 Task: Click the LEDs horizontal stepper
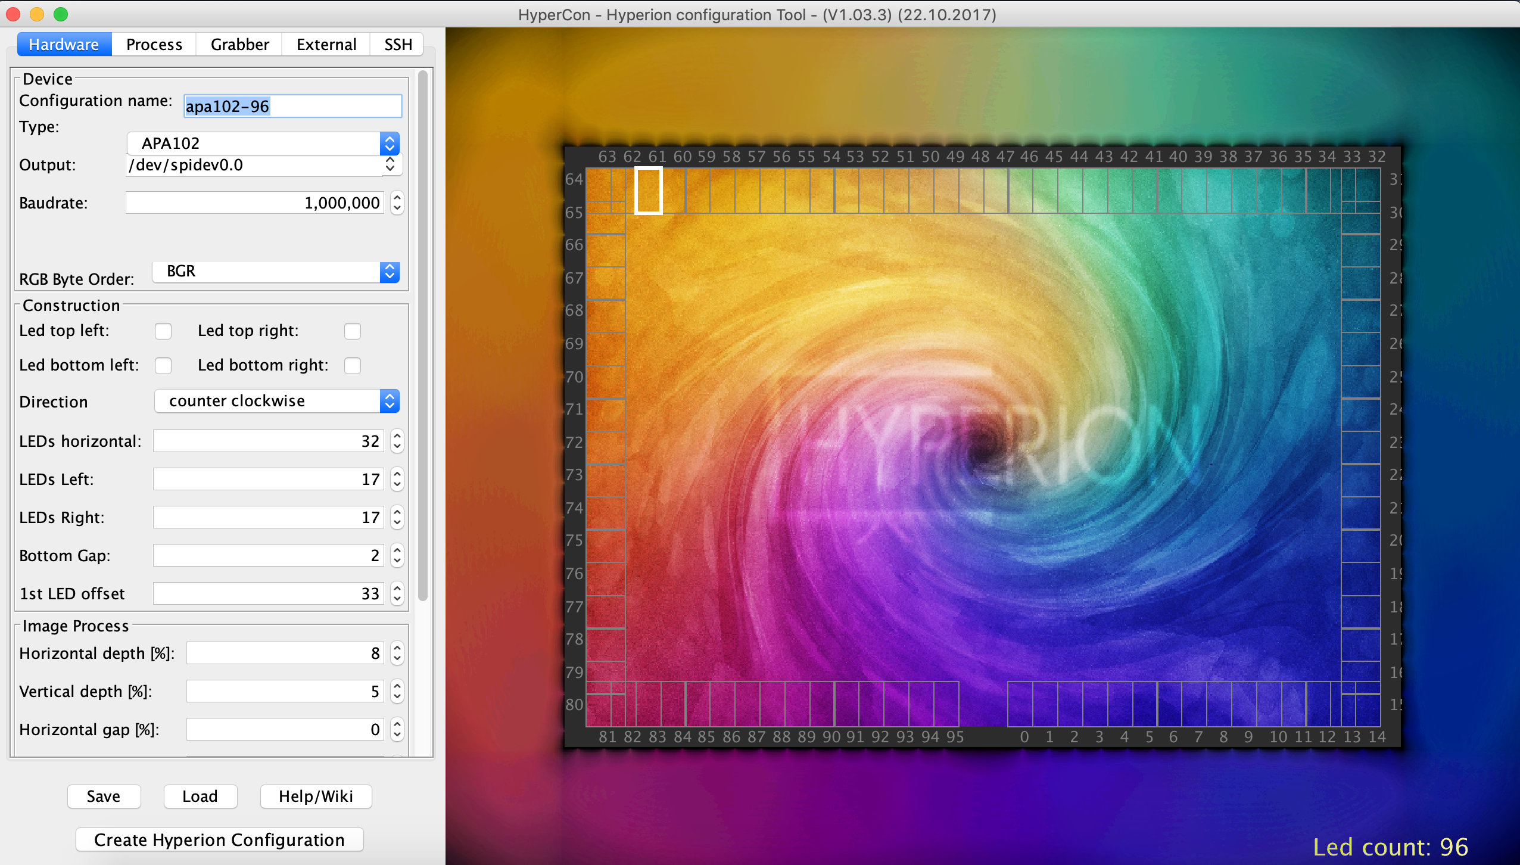point(397,441)
